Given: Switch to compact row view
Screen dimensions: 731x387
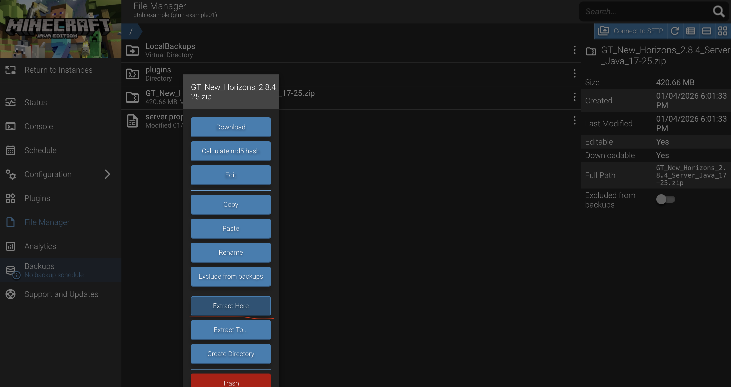Looking at the screenshot, I should (707, 31).
